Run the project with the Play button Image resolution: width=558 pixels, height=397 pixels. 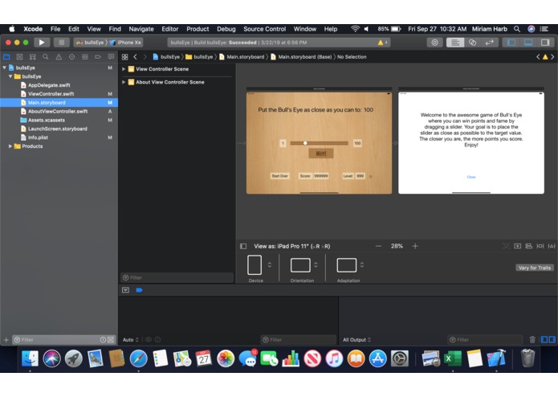(42, 43)
